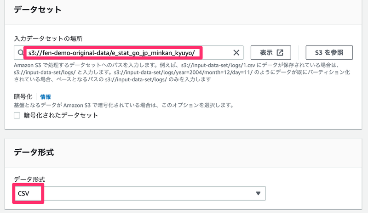Open the 情報 link next to 暗号化
Screen dimensions: 368x213
click(x=46, y=97)
